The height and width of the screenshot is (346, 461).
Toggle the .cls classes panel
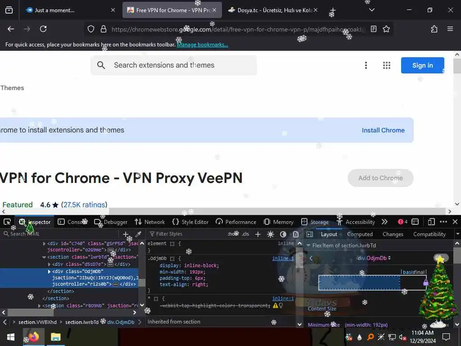[245, 234]
